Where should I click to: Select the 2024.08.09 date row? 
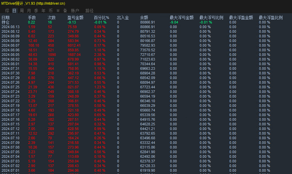click(x=11, y=36)
